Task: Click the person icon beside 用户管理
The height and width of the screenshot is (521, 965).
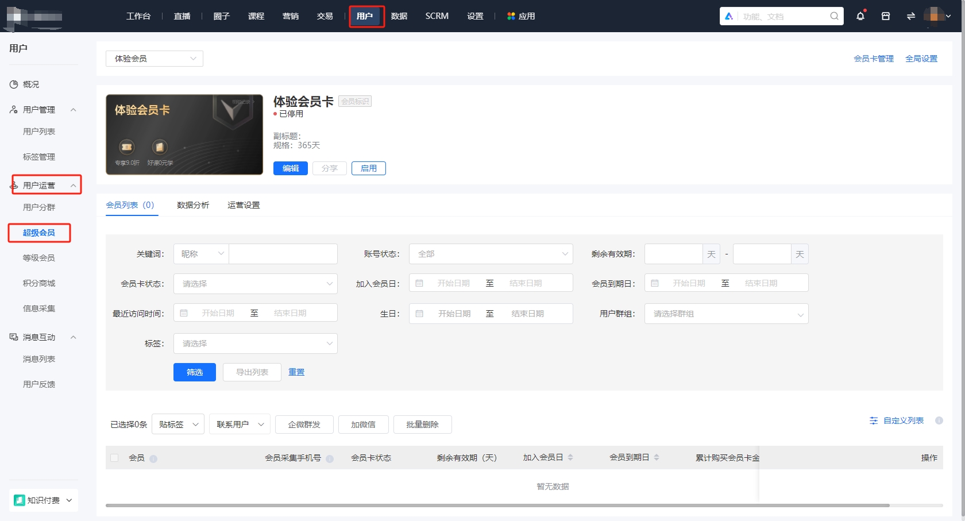Action: (13, 109)
